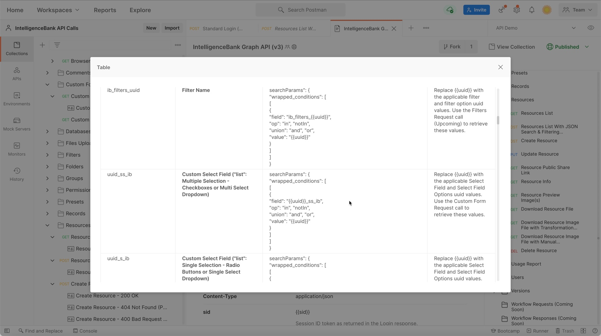Expand the Groups folder

point(47,178)
